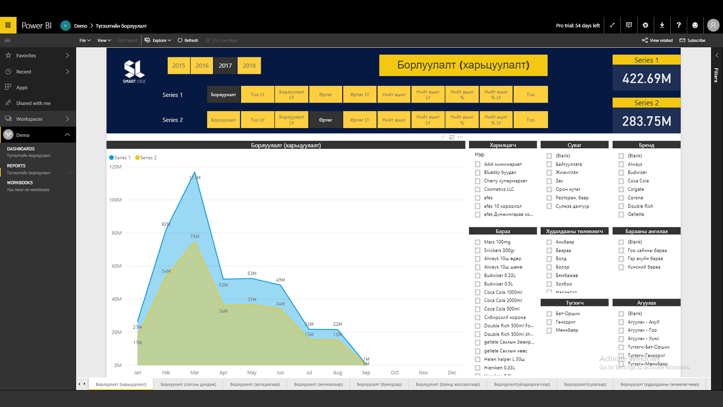Click the pin visual icon above chart
The height and width of the screenshot is (407, 723).
(x=443, y=137)
